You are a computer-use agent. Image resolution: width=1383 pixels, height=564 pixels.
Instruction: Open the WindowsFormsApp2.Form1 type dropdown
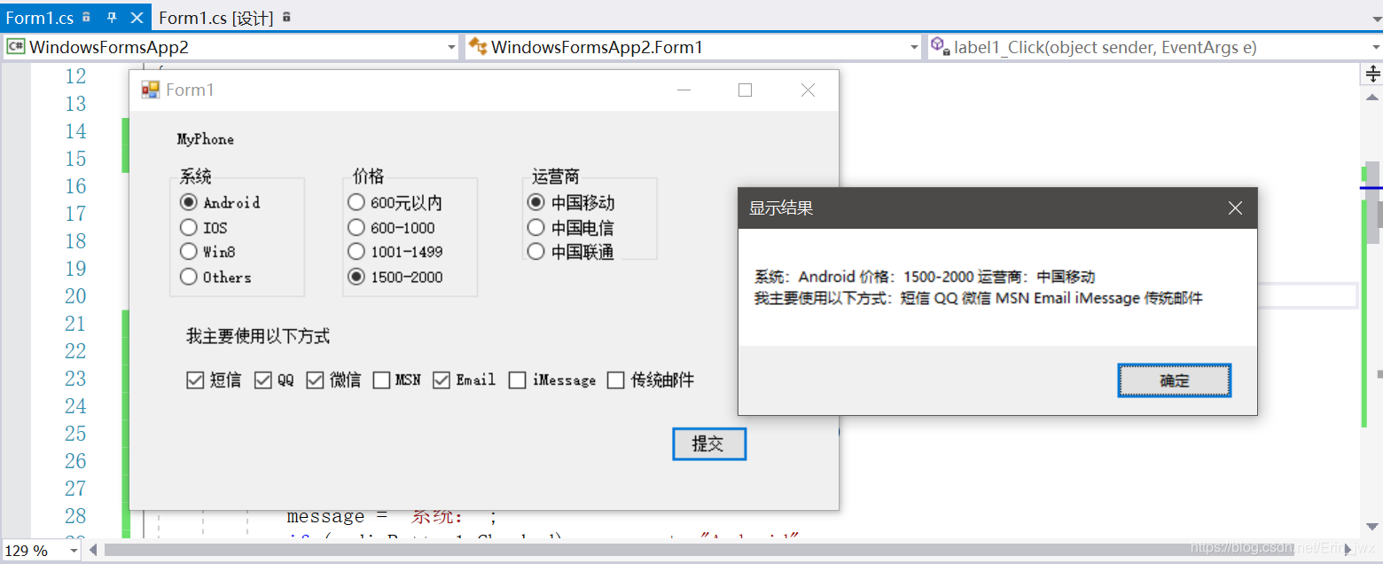(x=915, y=46)
